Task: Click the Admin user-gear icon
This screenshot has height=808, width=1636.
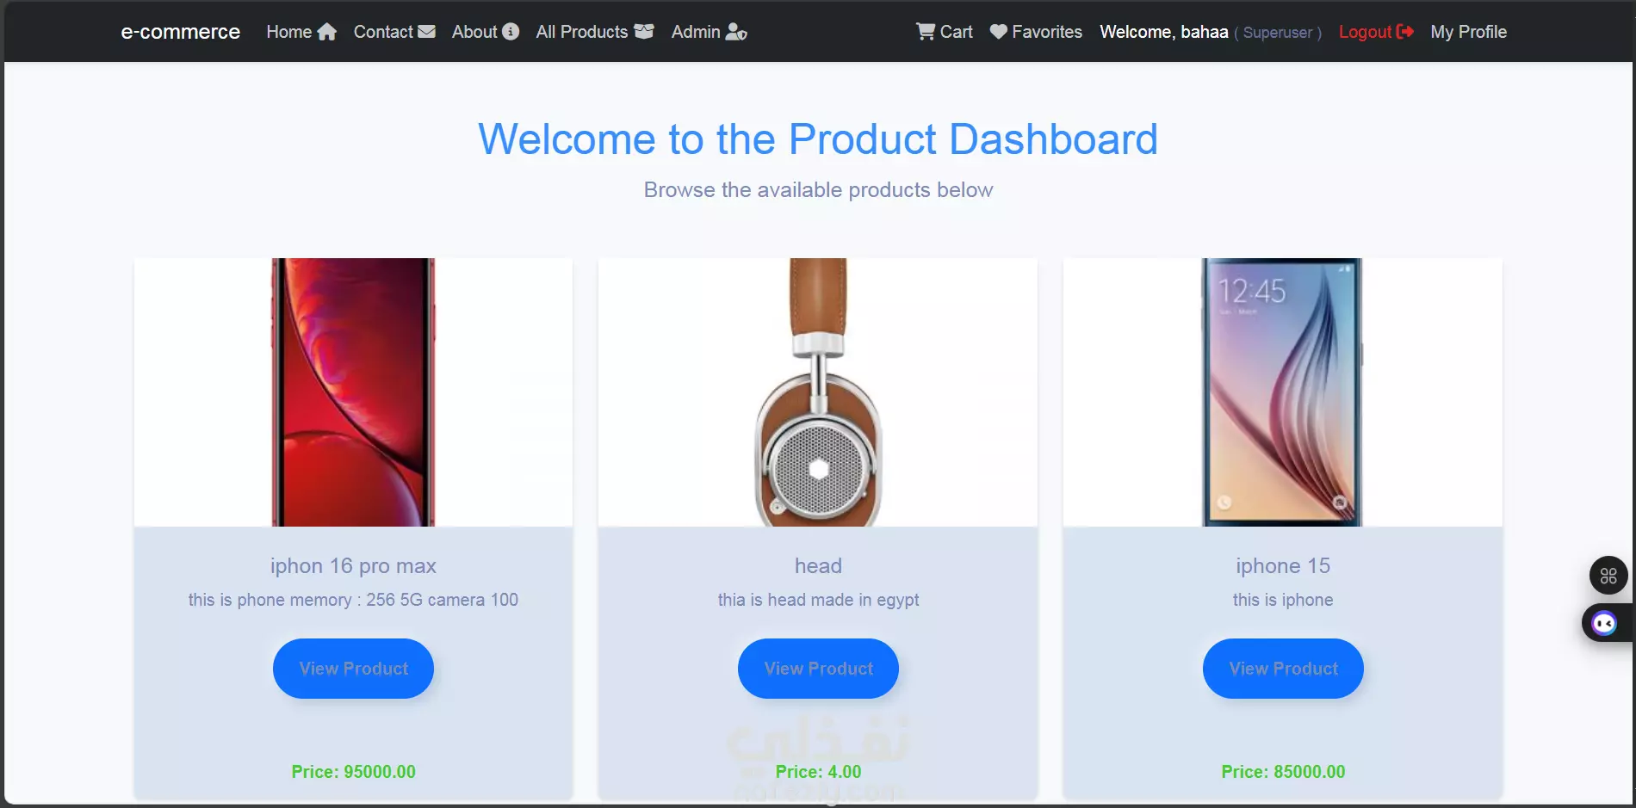Action: coord(736,32)
